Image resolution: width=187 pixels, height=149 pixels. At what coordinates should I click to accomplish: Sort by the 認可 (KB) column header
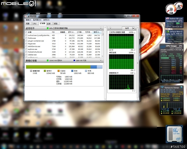pyautogui.click(x=71, y=32)
